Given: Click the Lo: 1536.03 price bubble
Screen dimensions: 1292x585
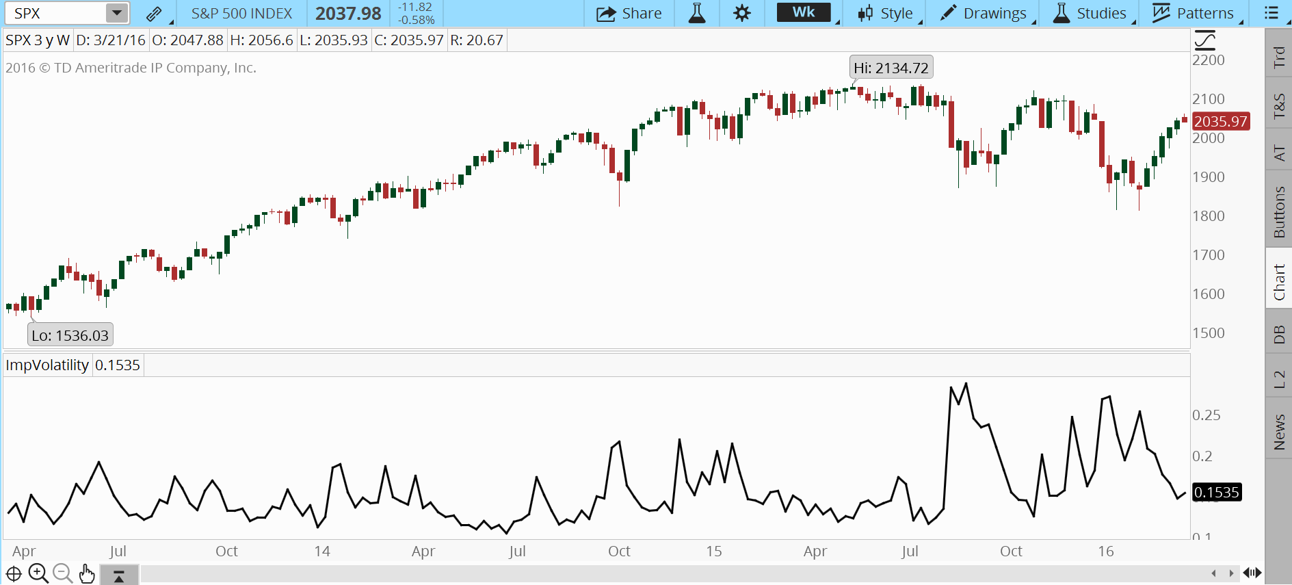Looking at the screenshot, I should (70, 335).
